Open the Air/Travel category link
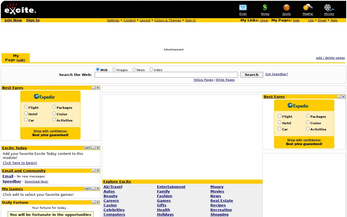The image size is (347, 217). pyautogui.click(x=113, y=187)
